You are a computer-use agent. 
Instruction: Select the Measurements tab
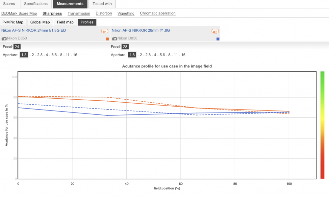[70, 4]
